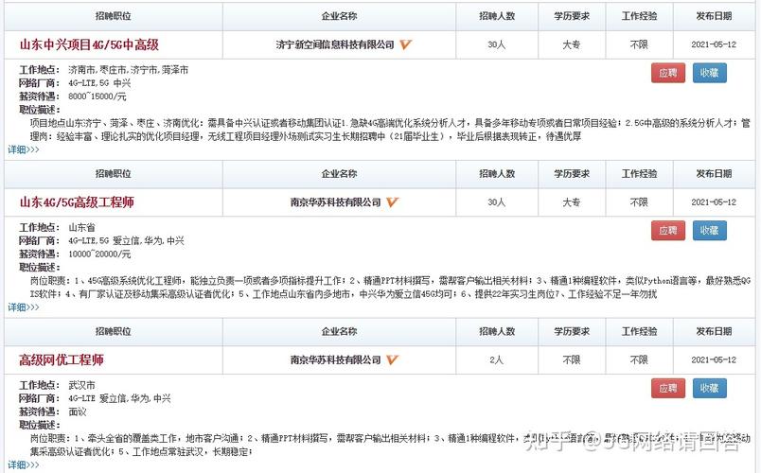Favorite (收藏) the 高级网优工程师 job
This screenshot has height=473, width=761.
coord(709,388)
